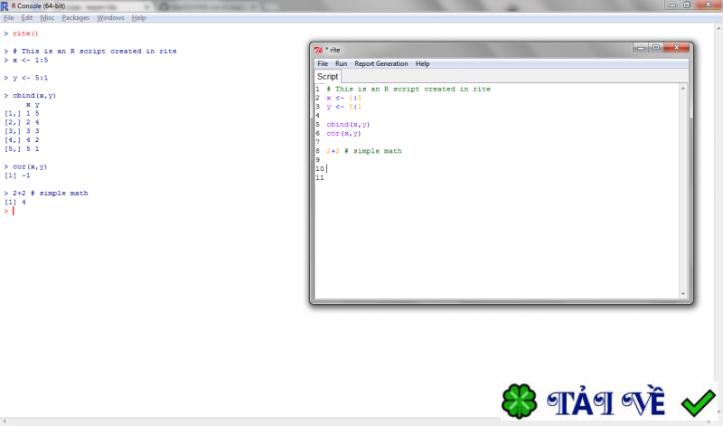Open the Windows menu in R Console

[x=110, y=17]
